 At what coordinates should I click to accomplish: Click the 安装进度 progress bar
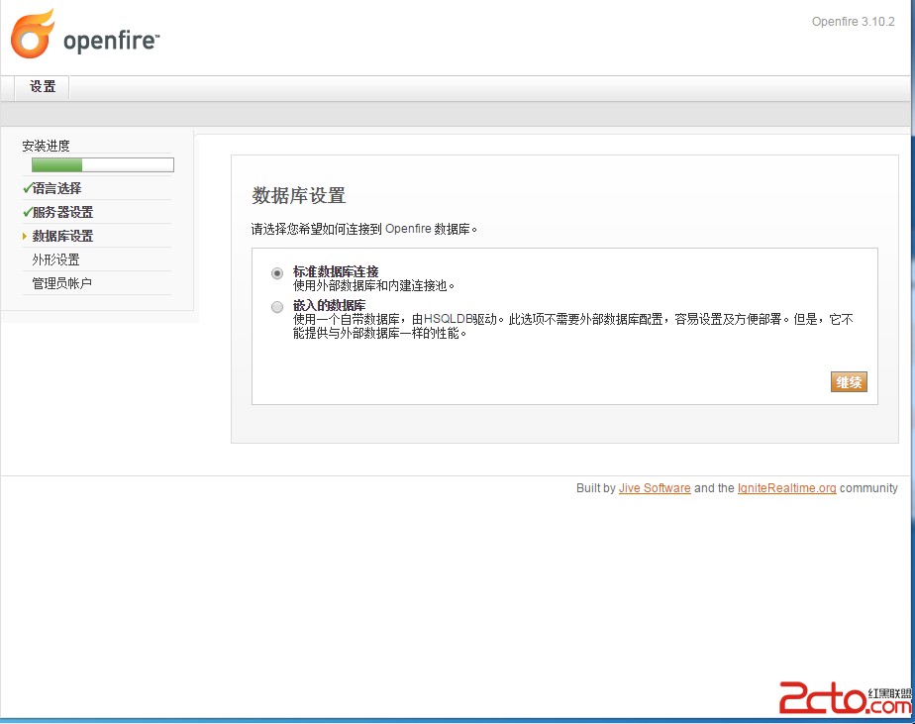click(x=103, y=165)
